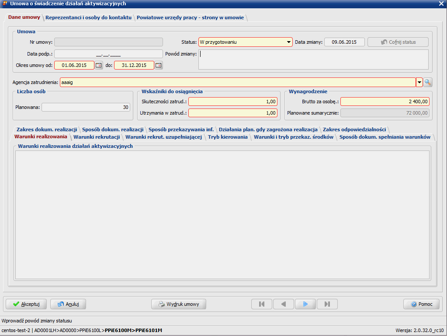This screenshot has height=336, width=447.
Task: Focus the Data podp. date field
Action: pos(109,54)
